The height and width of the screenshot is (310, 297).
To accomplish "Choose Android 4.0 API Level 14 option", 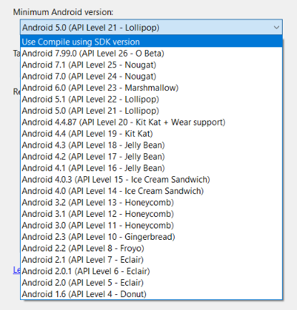I will pyautogui.click(x=152, y=190).
